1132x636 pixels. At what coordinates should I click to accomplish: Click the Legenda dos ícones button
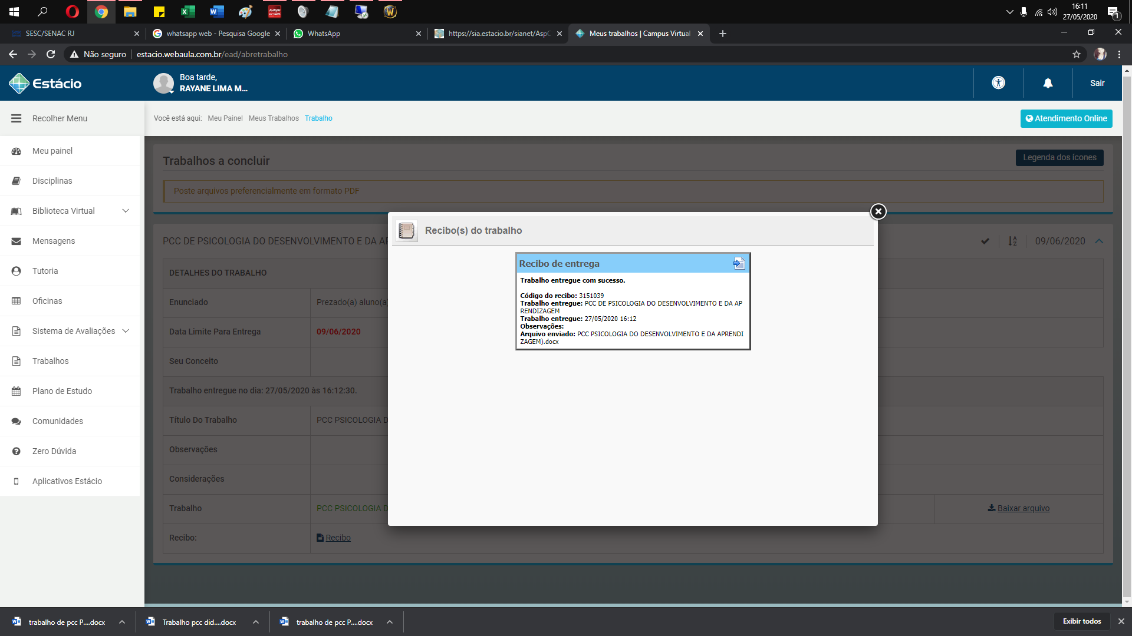tap(1059, 157)
